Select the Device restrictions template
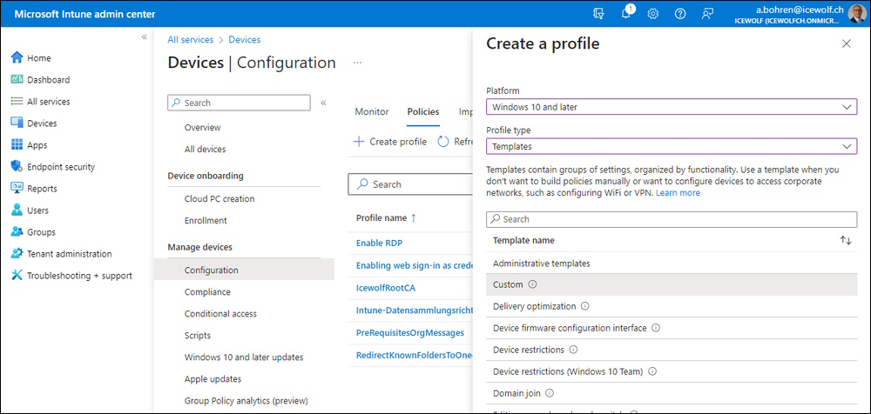The height and width of the screenshot is (414, 871). click(672, 351)
